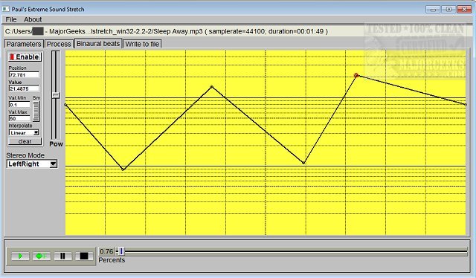The width and height of the screenshot is (476, 278).
Task: Click the app icon in the title bar
Action: pos(5,9)
